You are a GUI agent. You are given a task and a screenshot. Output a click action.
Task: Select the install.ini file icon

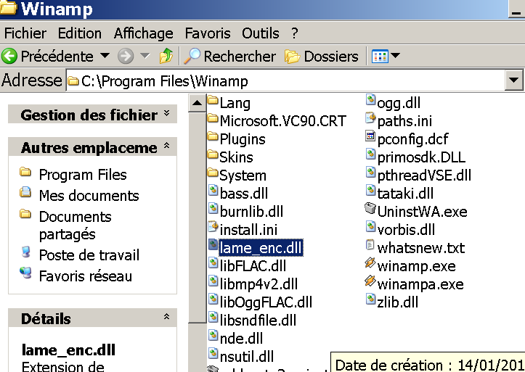click(213, 226)
